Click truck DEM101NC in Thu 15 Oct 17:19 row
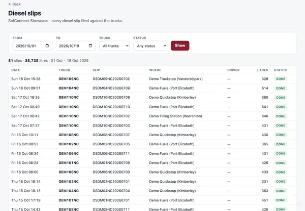The image size is (305, 211). point(69,200)
